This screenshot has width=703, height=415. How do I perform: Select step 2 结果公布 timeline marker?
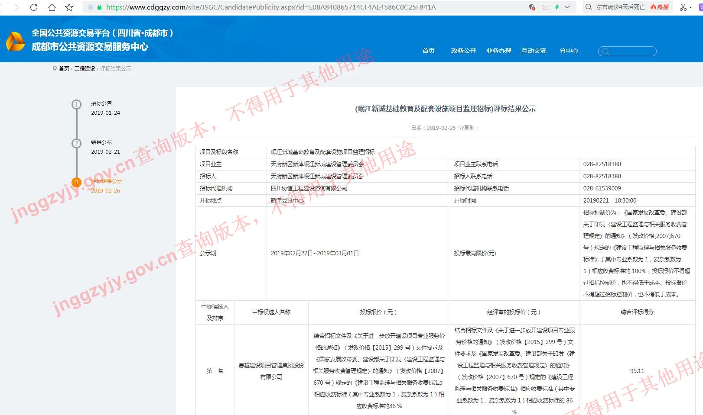[x=76, y=143]
